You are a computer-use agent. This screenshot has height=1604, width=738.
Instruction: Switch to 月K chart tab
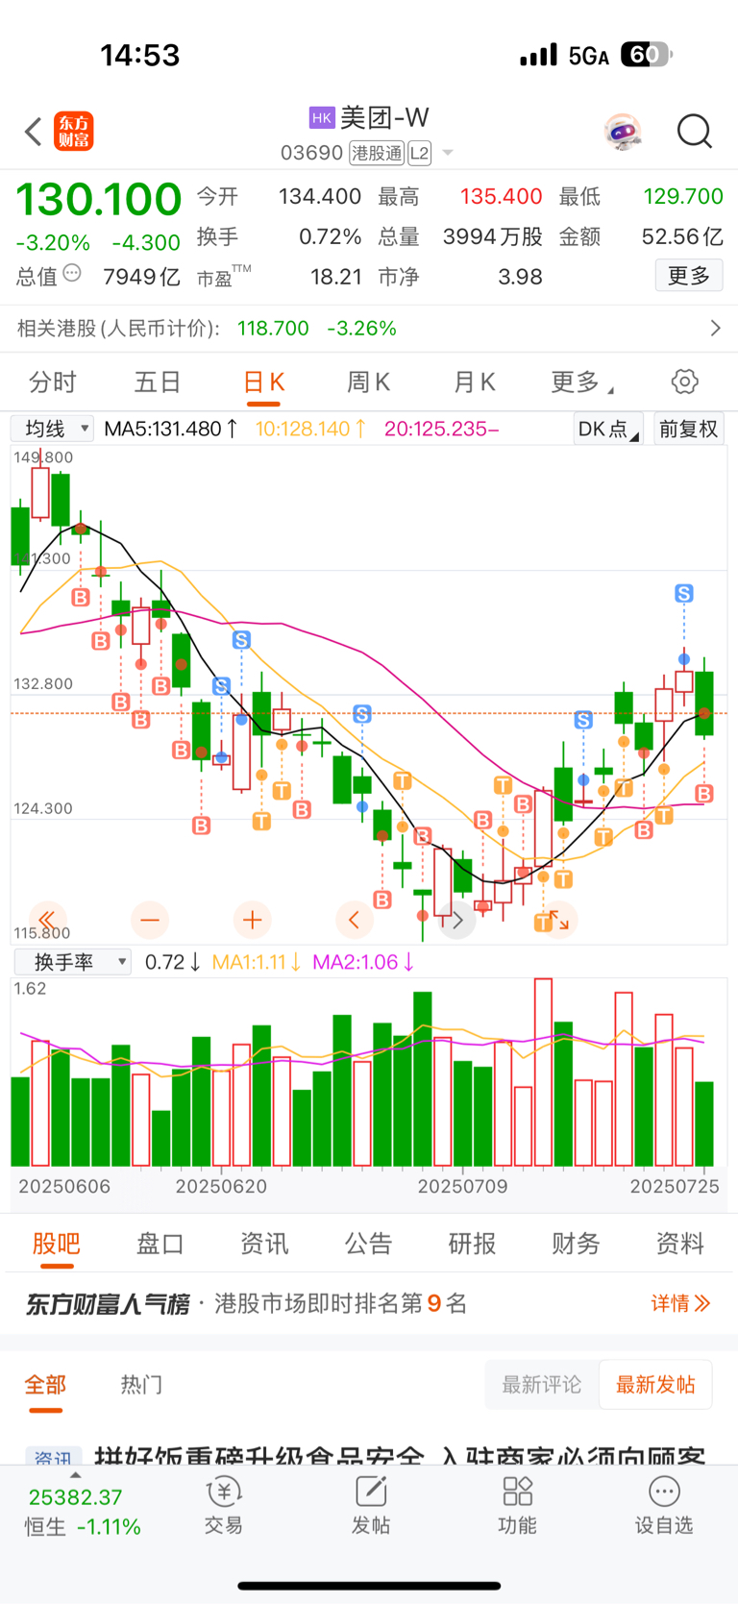474,382
